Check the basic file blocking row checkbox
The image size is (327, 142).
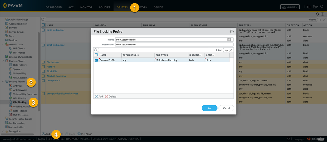[x=43, y=30]
